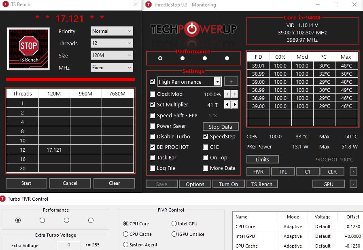Click the TS Bench stop sign logo
This screenshot has width=363, height=250.
(x=28, y=49)
